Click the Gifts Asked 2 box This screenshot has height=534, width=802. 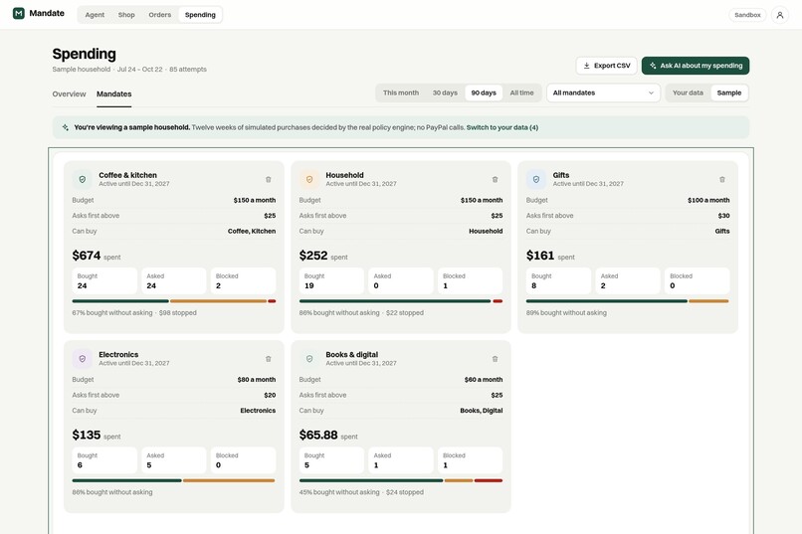click(x=628, y=281)
